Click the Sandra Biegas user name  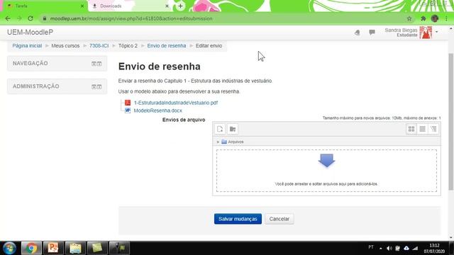tap(401, 30)
